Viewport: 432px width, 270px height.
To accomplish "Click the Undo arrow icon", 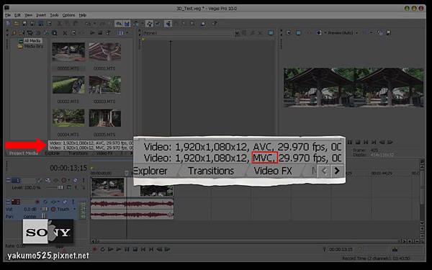I will tap(88, 24).
